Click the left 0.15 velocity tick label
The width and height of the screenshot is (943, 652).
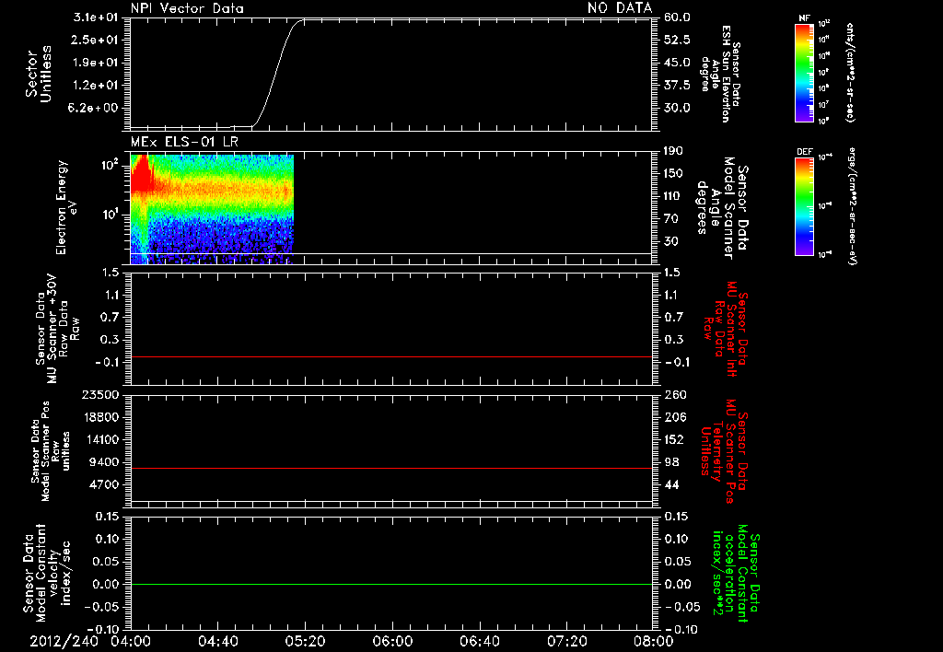point(107,517)
